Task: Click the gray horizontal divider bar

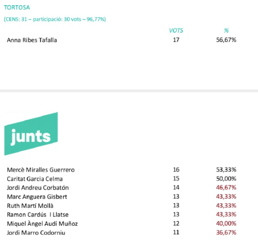Action: point(129,91)
